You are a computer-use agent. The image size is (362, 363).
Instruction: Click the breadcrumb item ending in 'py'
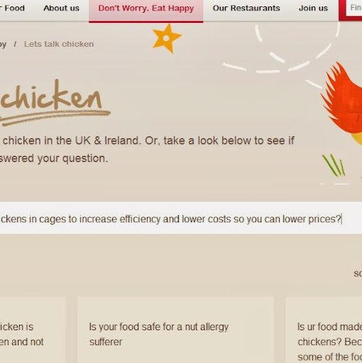tap(3, 44)
